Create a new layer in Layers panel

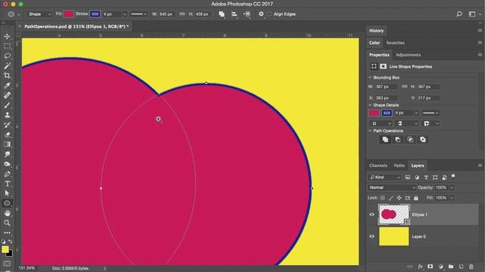(x=461, y=267)
